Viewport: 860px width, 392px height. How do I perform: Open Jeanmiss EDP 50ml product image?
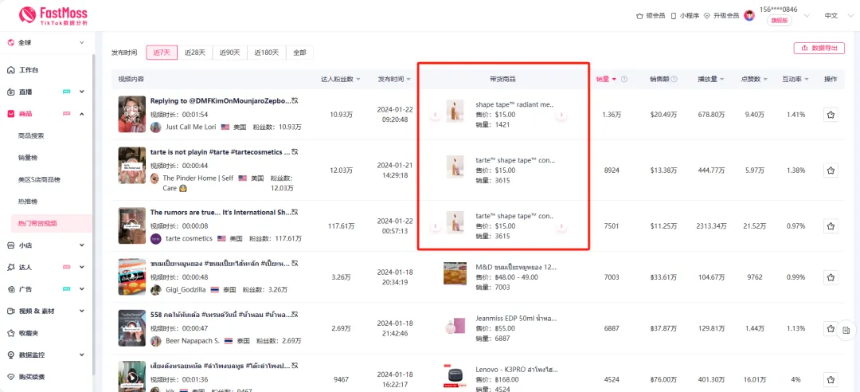(x=455, y=327)
